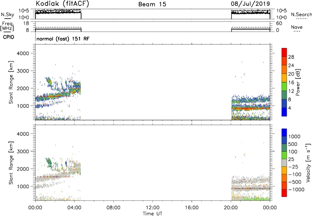Click '4000' on power panel range axis
Image resolution: width=312 pixels, height=216 pixels.
(x=23, y=53)
